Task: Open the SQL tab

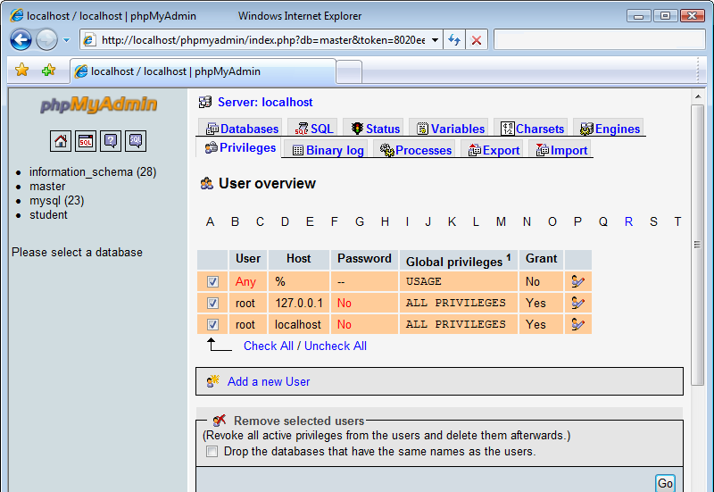Action: pyautogui.click(x=314, y=129)
